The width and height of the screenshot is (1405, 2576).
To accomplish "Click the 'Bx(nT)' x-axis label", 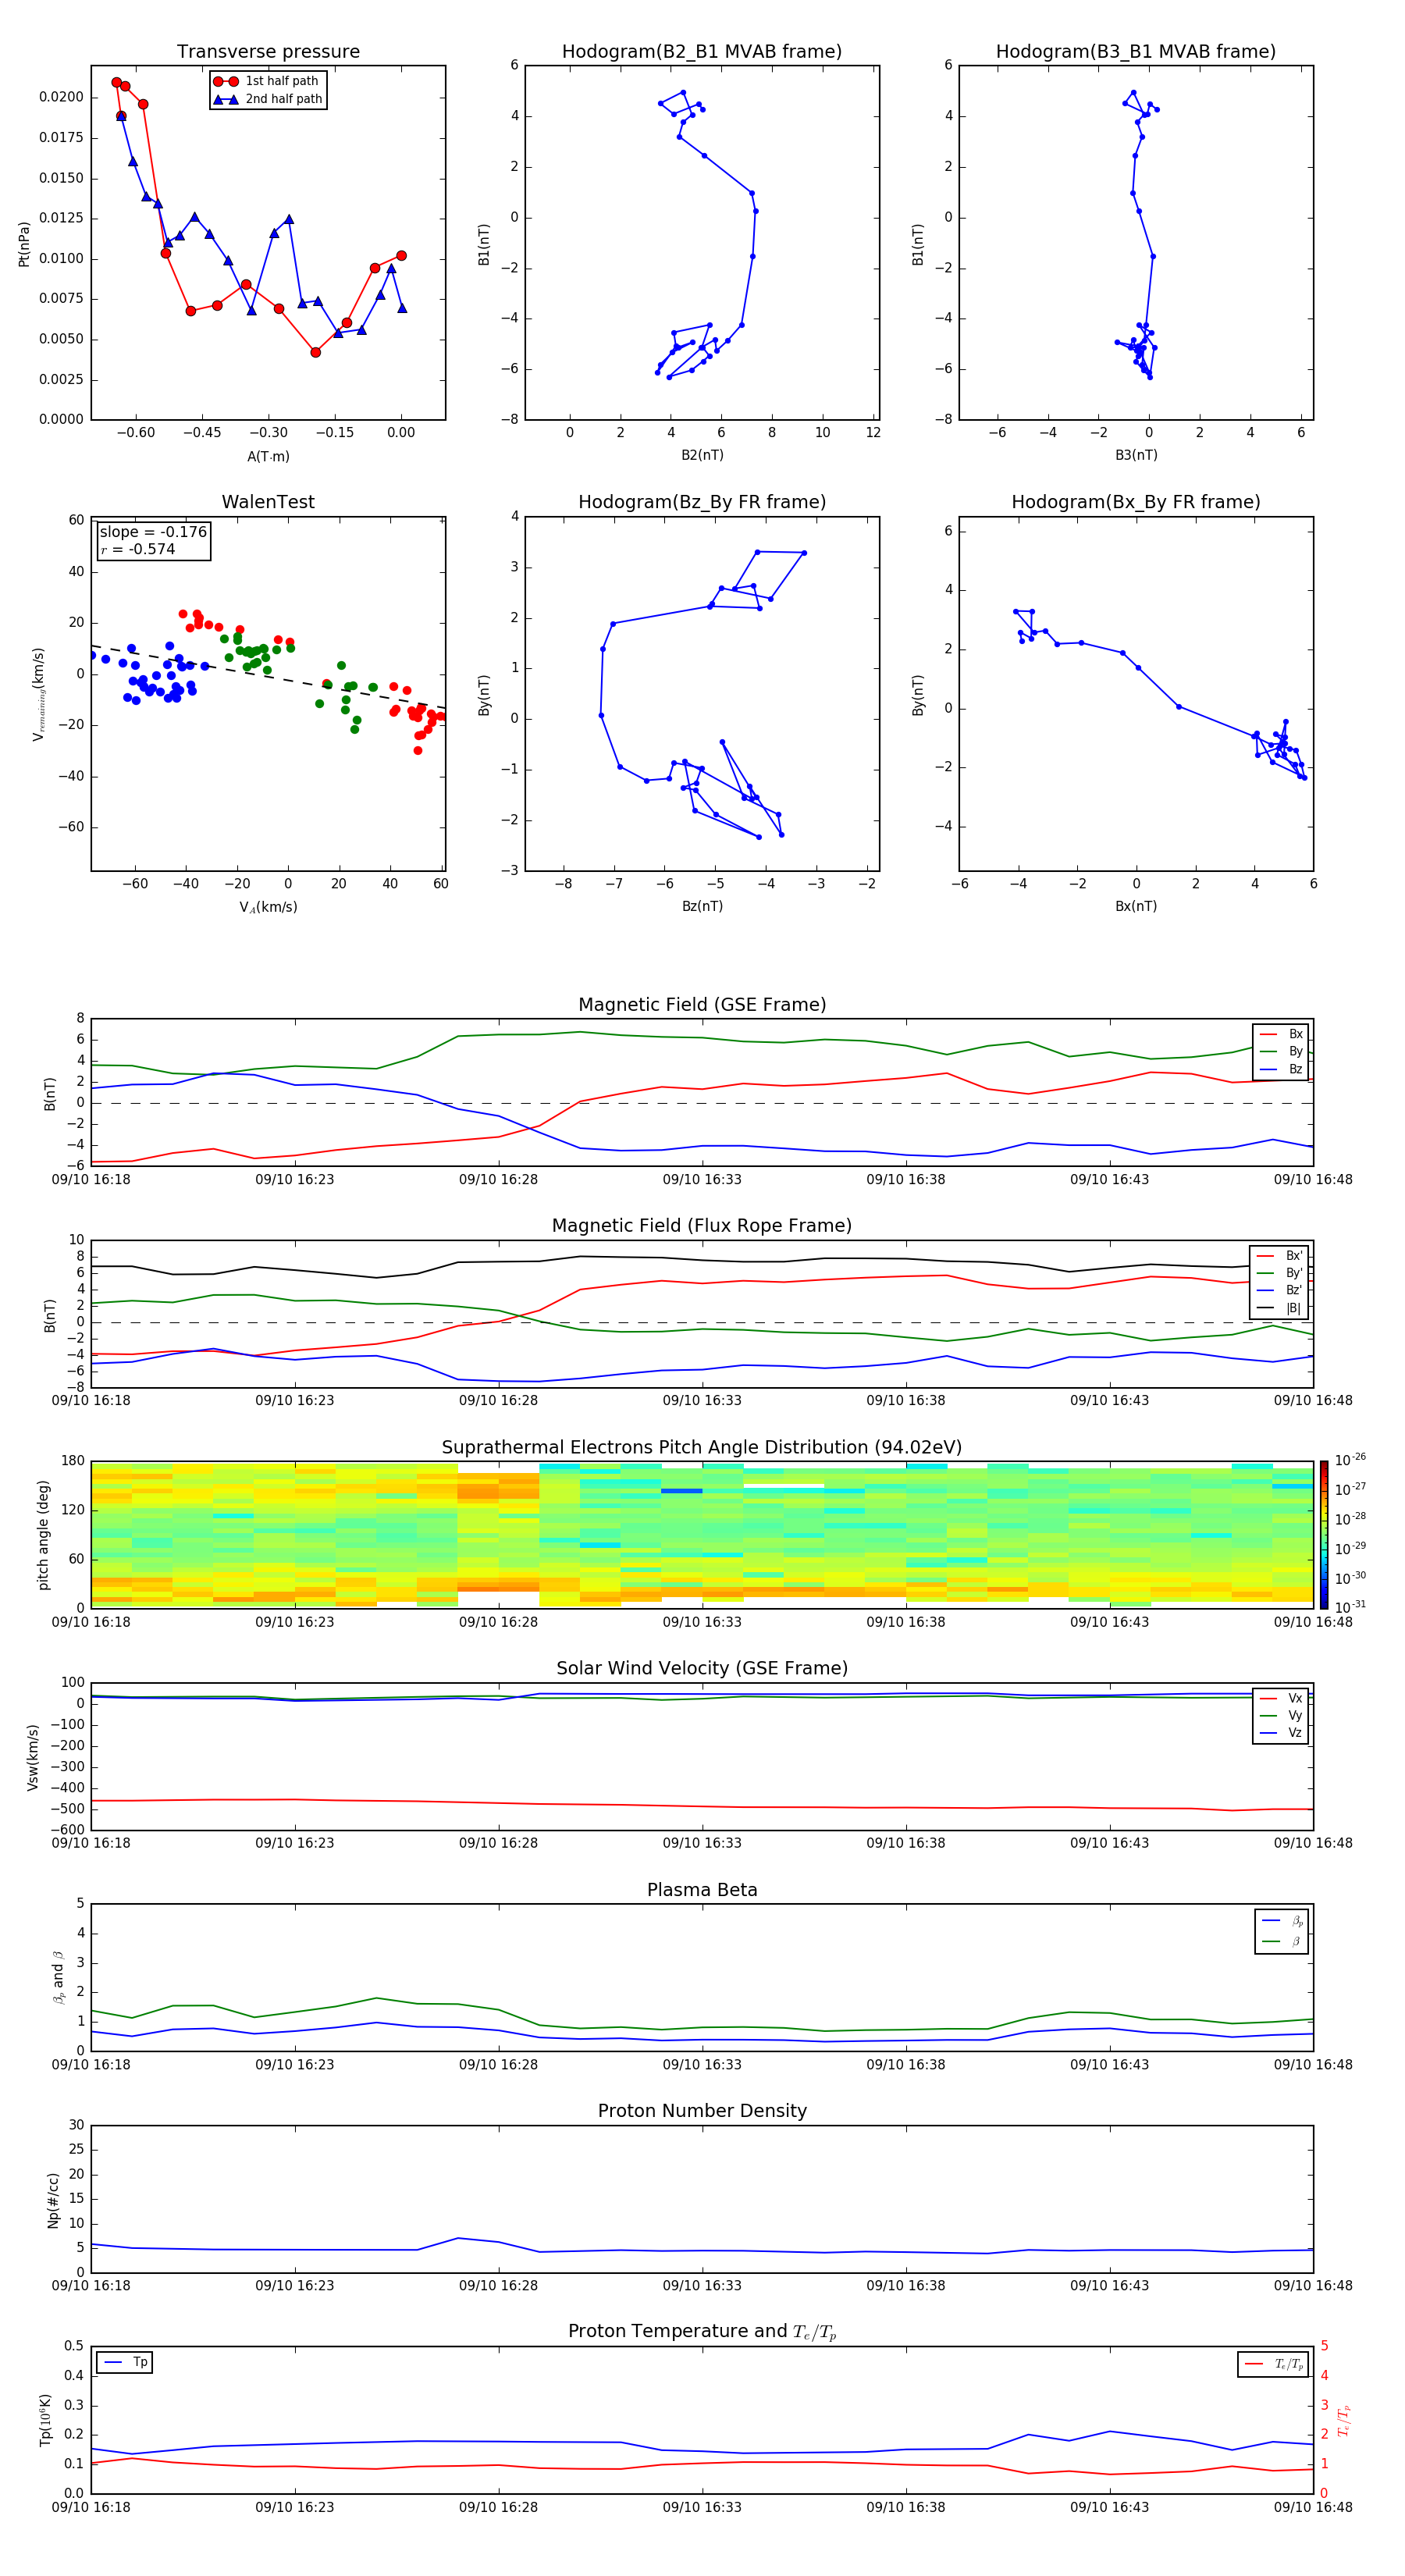I will click(1136, 906).
